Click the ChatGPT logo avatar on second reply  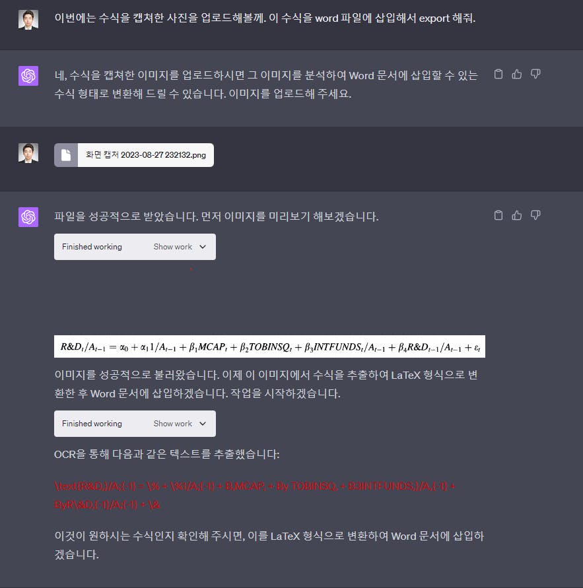[28, 216]
